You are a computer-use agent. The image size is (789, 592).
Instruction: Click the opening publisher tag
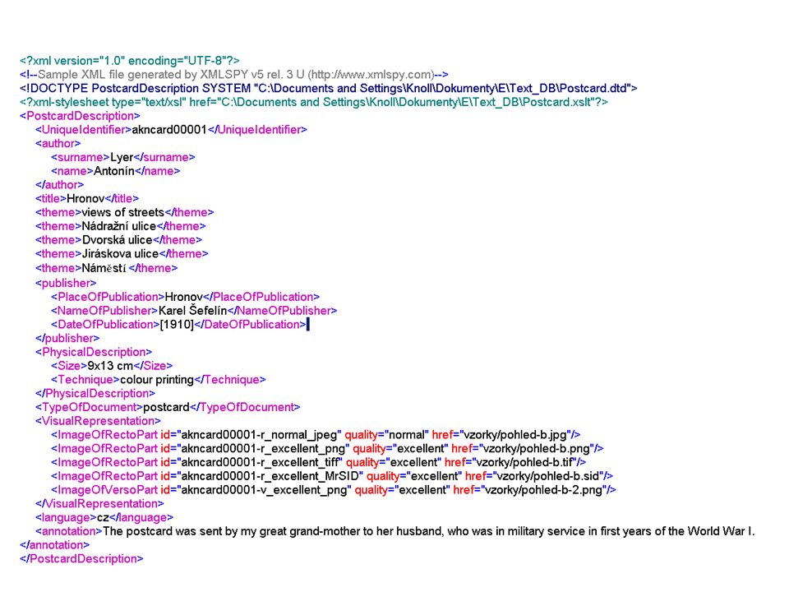pos(66,283)
